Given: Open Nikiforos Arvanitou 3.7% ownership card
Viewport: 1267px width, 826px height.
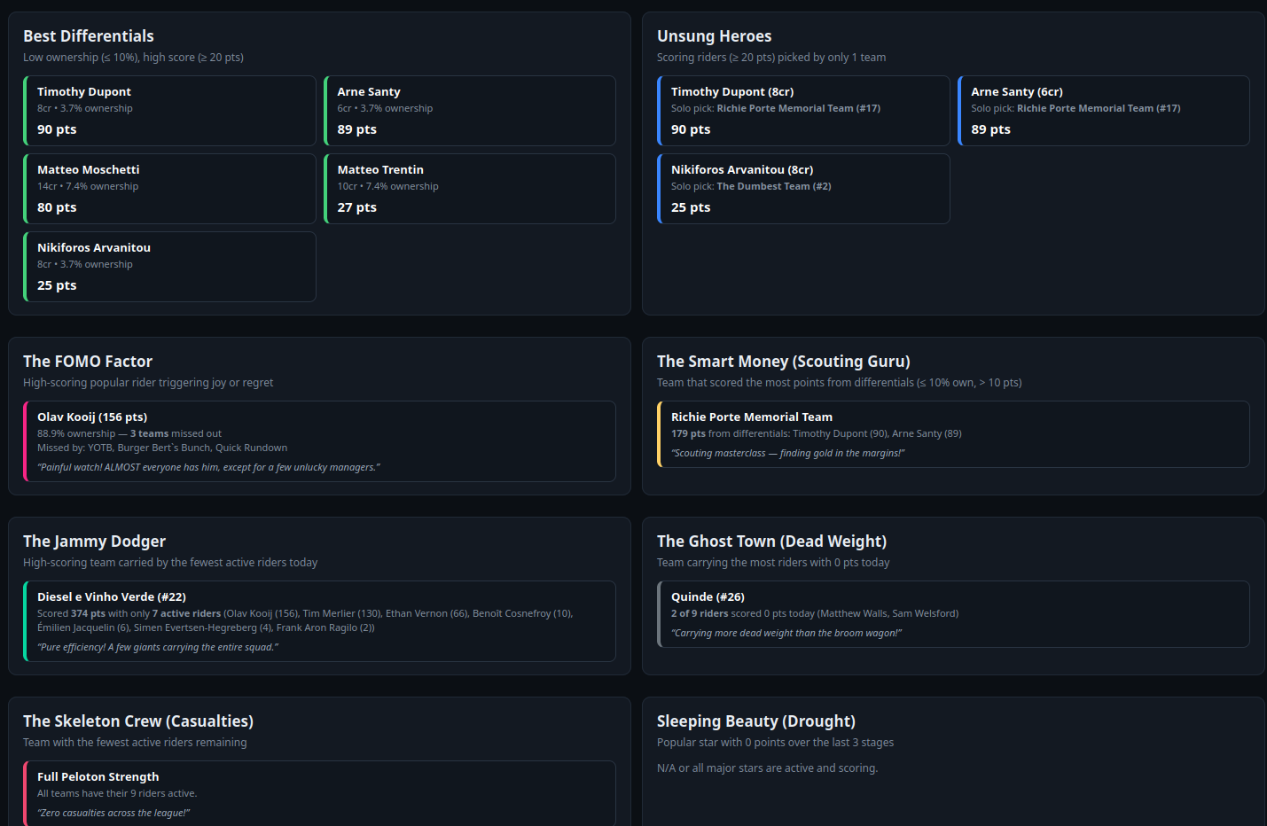Looking at the screenshot, I should 169,267.
